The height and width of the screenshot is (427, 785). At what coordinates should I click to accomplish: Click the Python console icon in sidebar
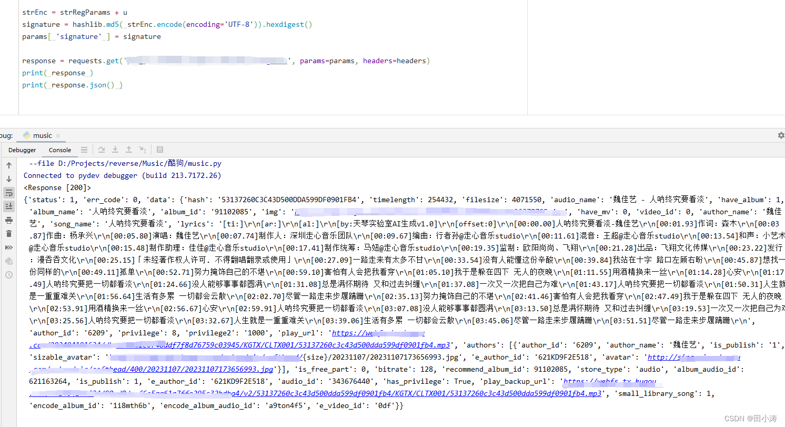pyautogui.click(x=9, y=261)
